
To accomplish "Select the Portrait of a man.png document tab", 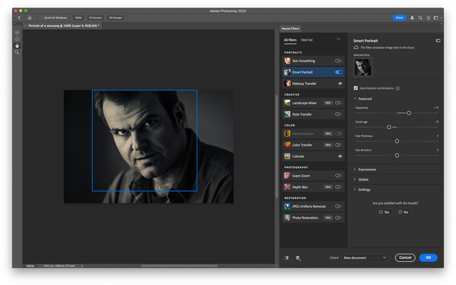I will (x=64, y=26).
